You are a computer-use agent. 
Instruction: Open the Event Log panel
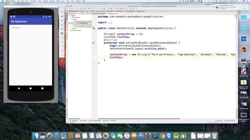219,121
